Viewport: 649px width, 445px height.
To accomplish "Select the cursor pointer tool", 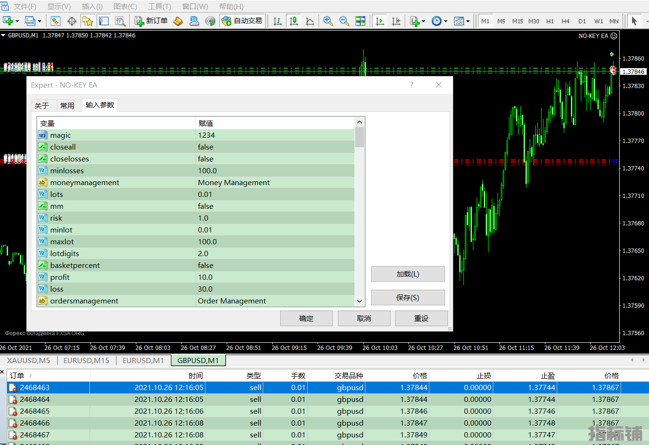I will point(634,21).
